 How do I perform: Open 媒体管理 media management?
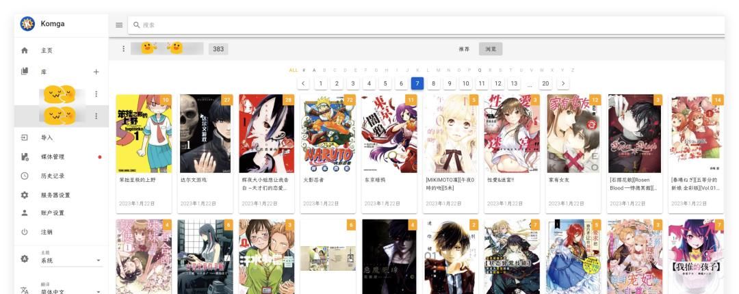click(52, 157)
